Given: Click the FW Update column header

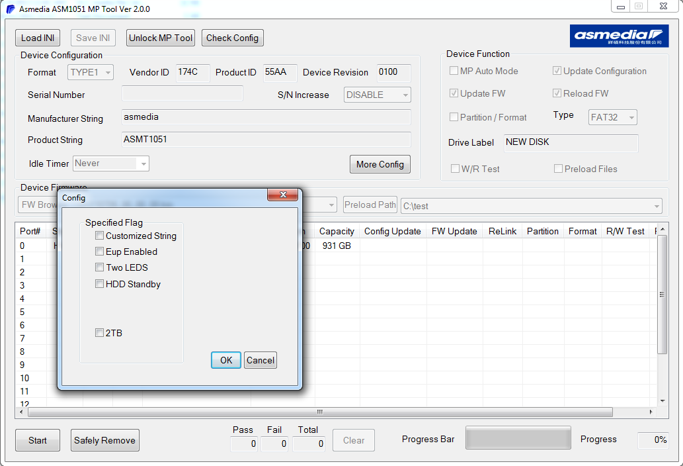Looking at the screenshot, I should [x=454, y=231].
